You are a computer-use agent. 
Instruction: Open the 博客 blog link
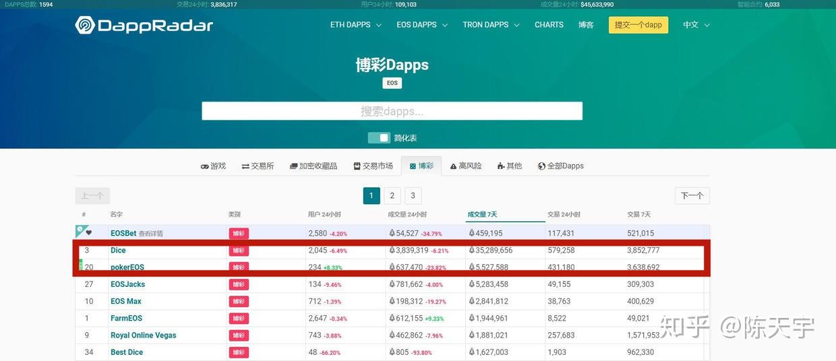tap(586, 25)
